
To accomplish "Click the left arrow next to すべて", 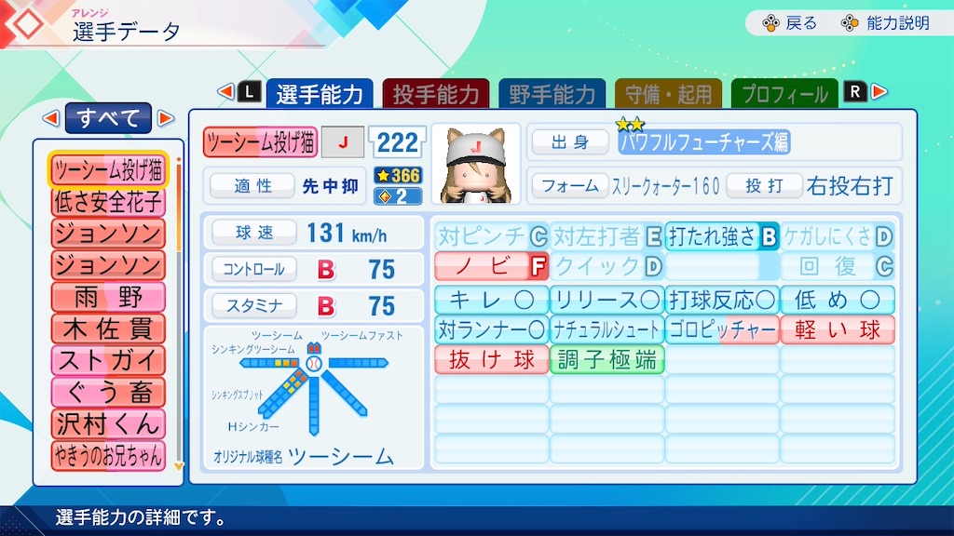I will [x=51, y=118].
